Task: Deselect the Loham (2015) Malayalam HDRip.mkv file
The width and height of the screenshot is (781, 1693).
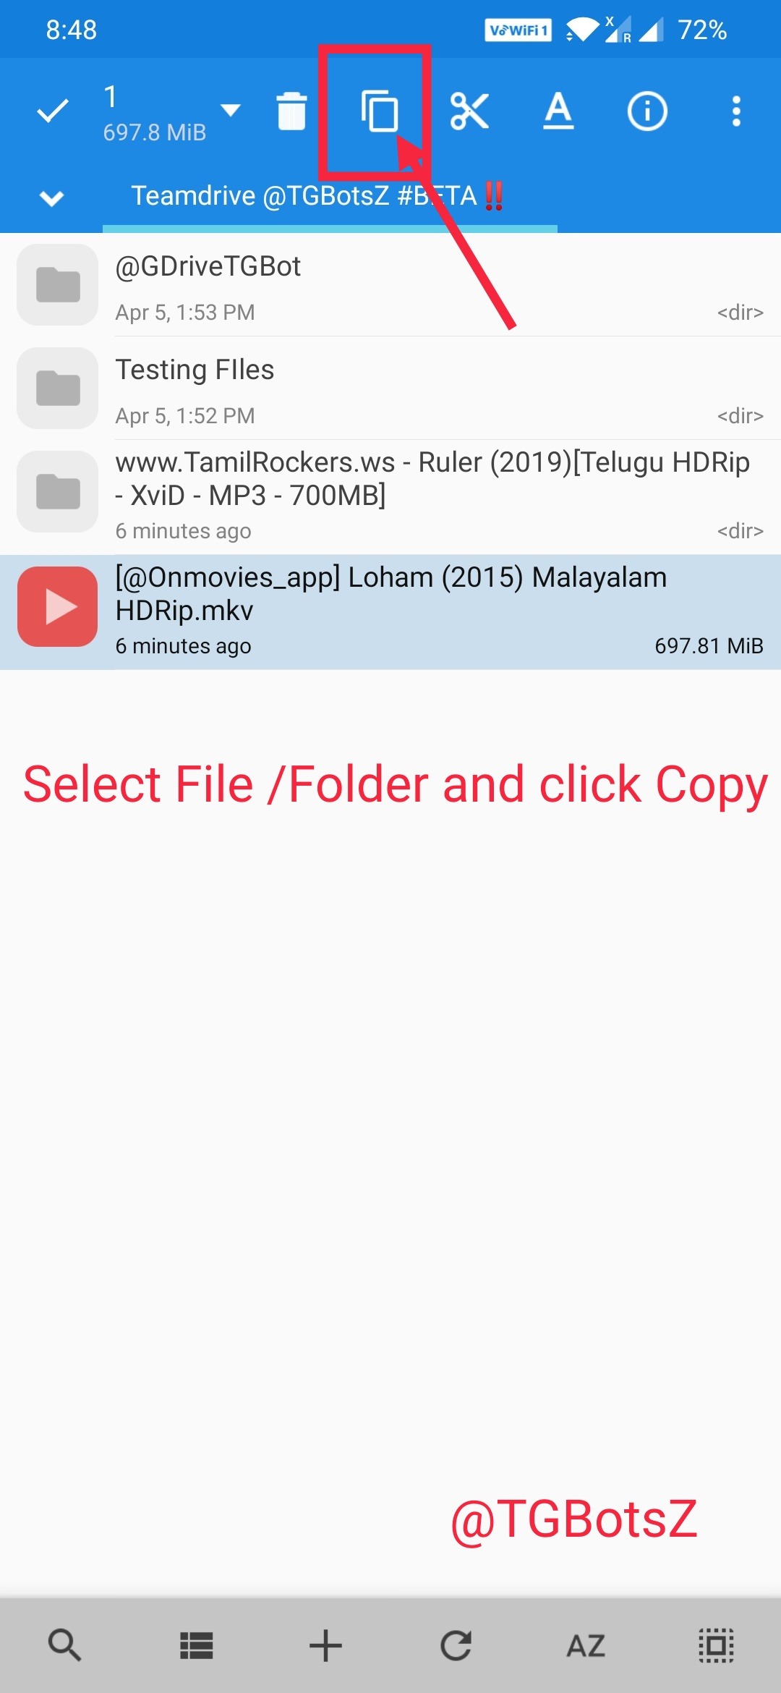Action: pos(390,612)
